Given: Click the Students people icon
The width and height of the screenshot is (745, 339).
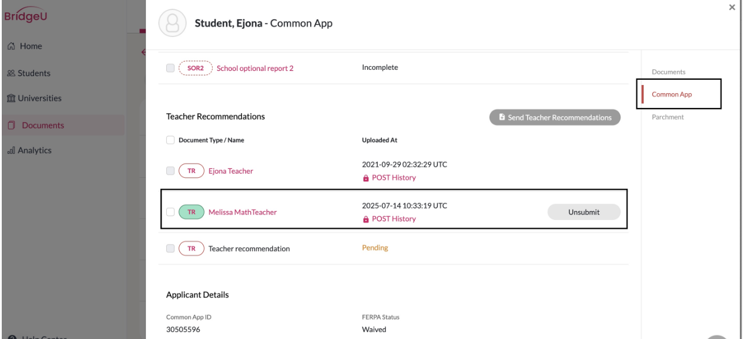Looking at the screenshot, I should [10, 73].
